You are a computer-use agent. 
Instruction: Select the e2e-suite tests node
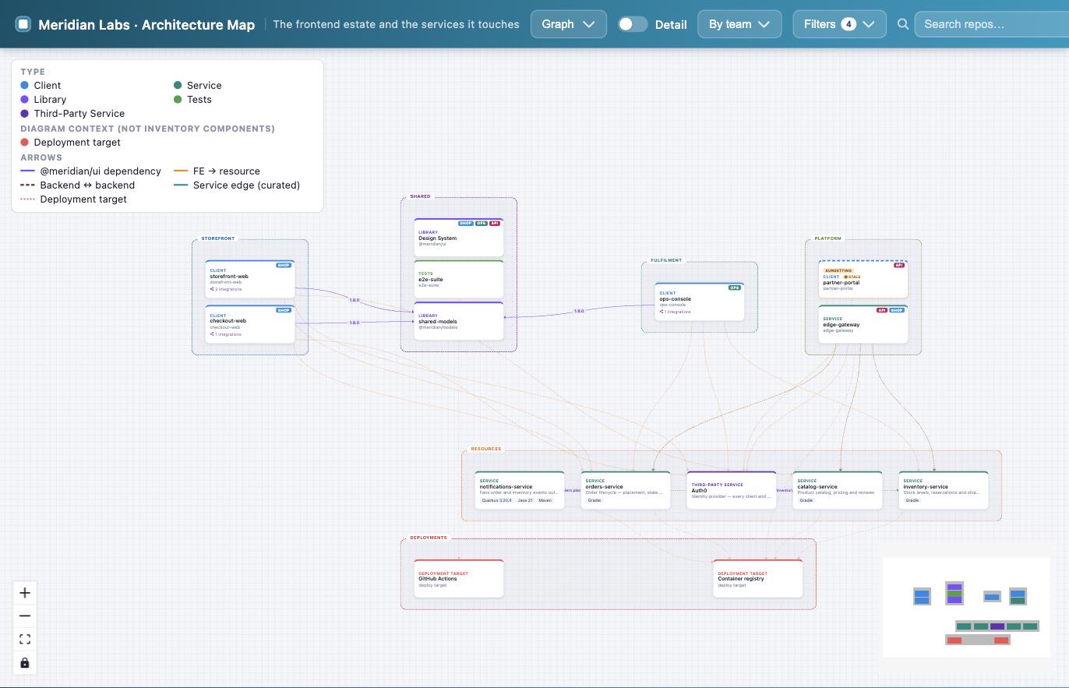pos(459,279)
